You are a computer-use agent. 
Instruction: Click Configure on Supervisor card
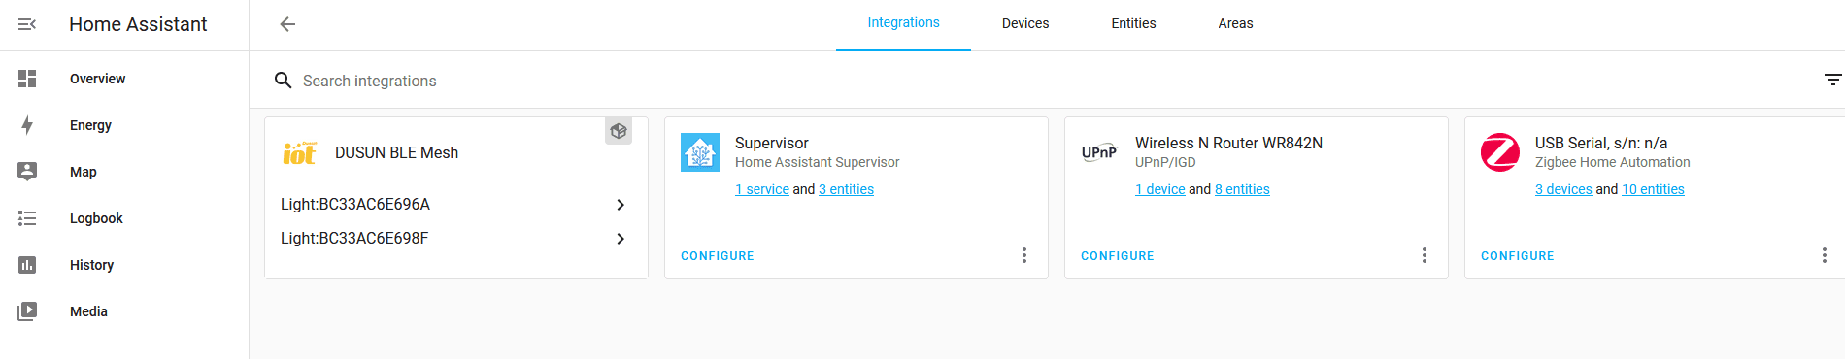[x=718, y=256]
